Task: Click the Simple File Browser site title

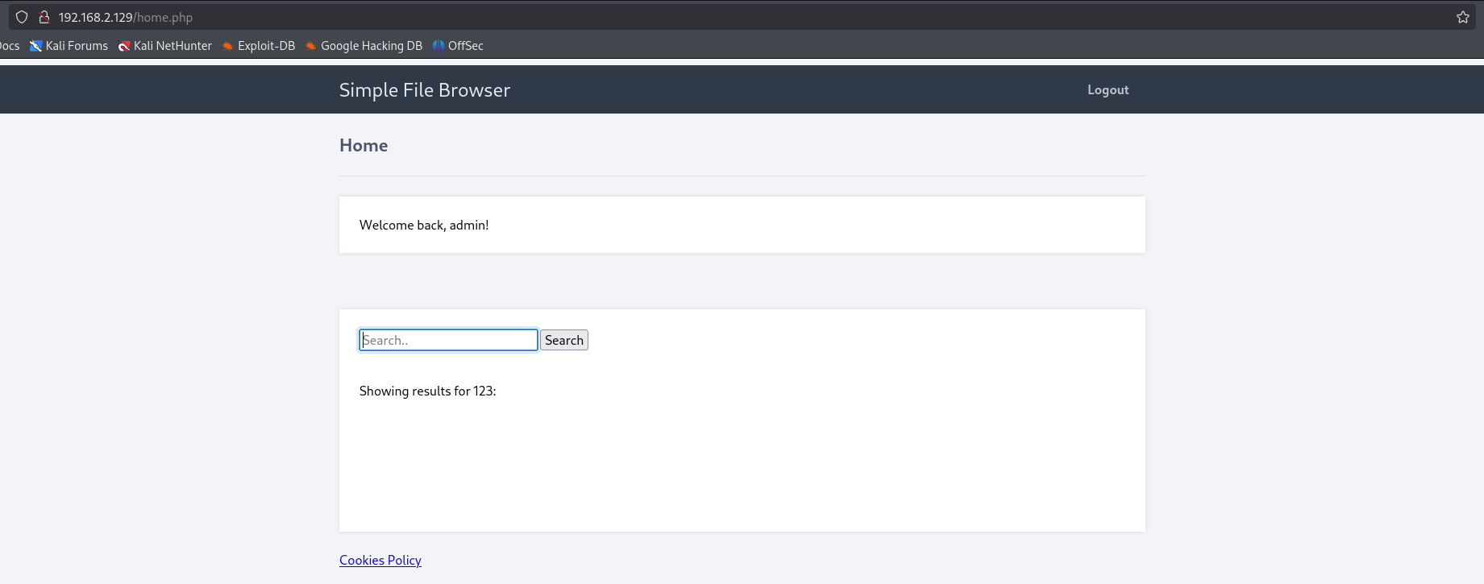Action: coord(424,90)
